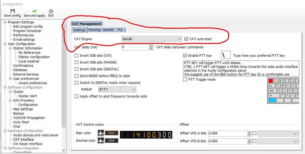Viewport: 305px width, 154px height.
Task: Open the Main color picker bucket icon
Action: point(101,133)
